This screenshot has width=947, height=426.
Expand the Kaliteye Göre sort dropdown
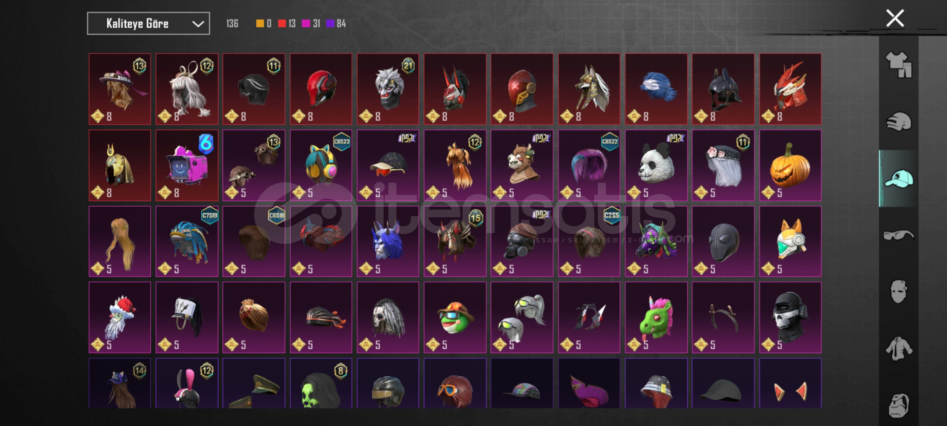coord(148,24)
